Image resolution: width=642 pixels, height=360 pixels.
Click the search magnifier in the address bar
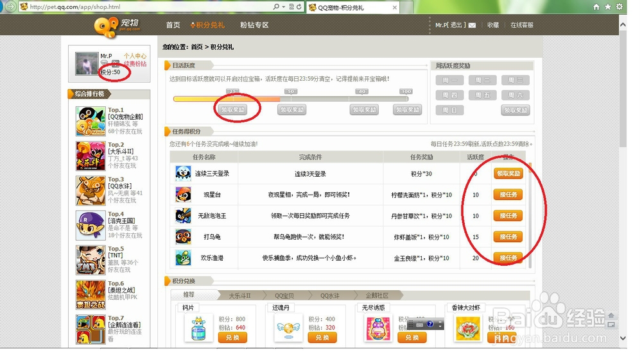(x=276, y=6)
